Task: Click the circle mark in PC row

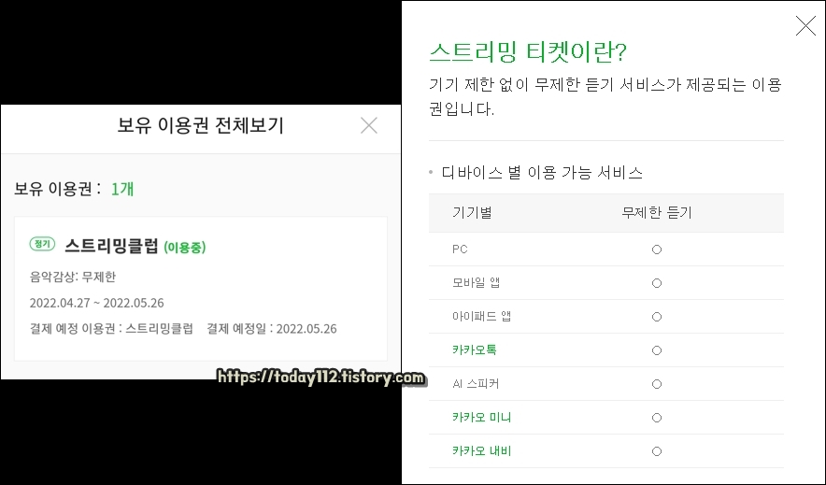Action: (x=656, y=250)
